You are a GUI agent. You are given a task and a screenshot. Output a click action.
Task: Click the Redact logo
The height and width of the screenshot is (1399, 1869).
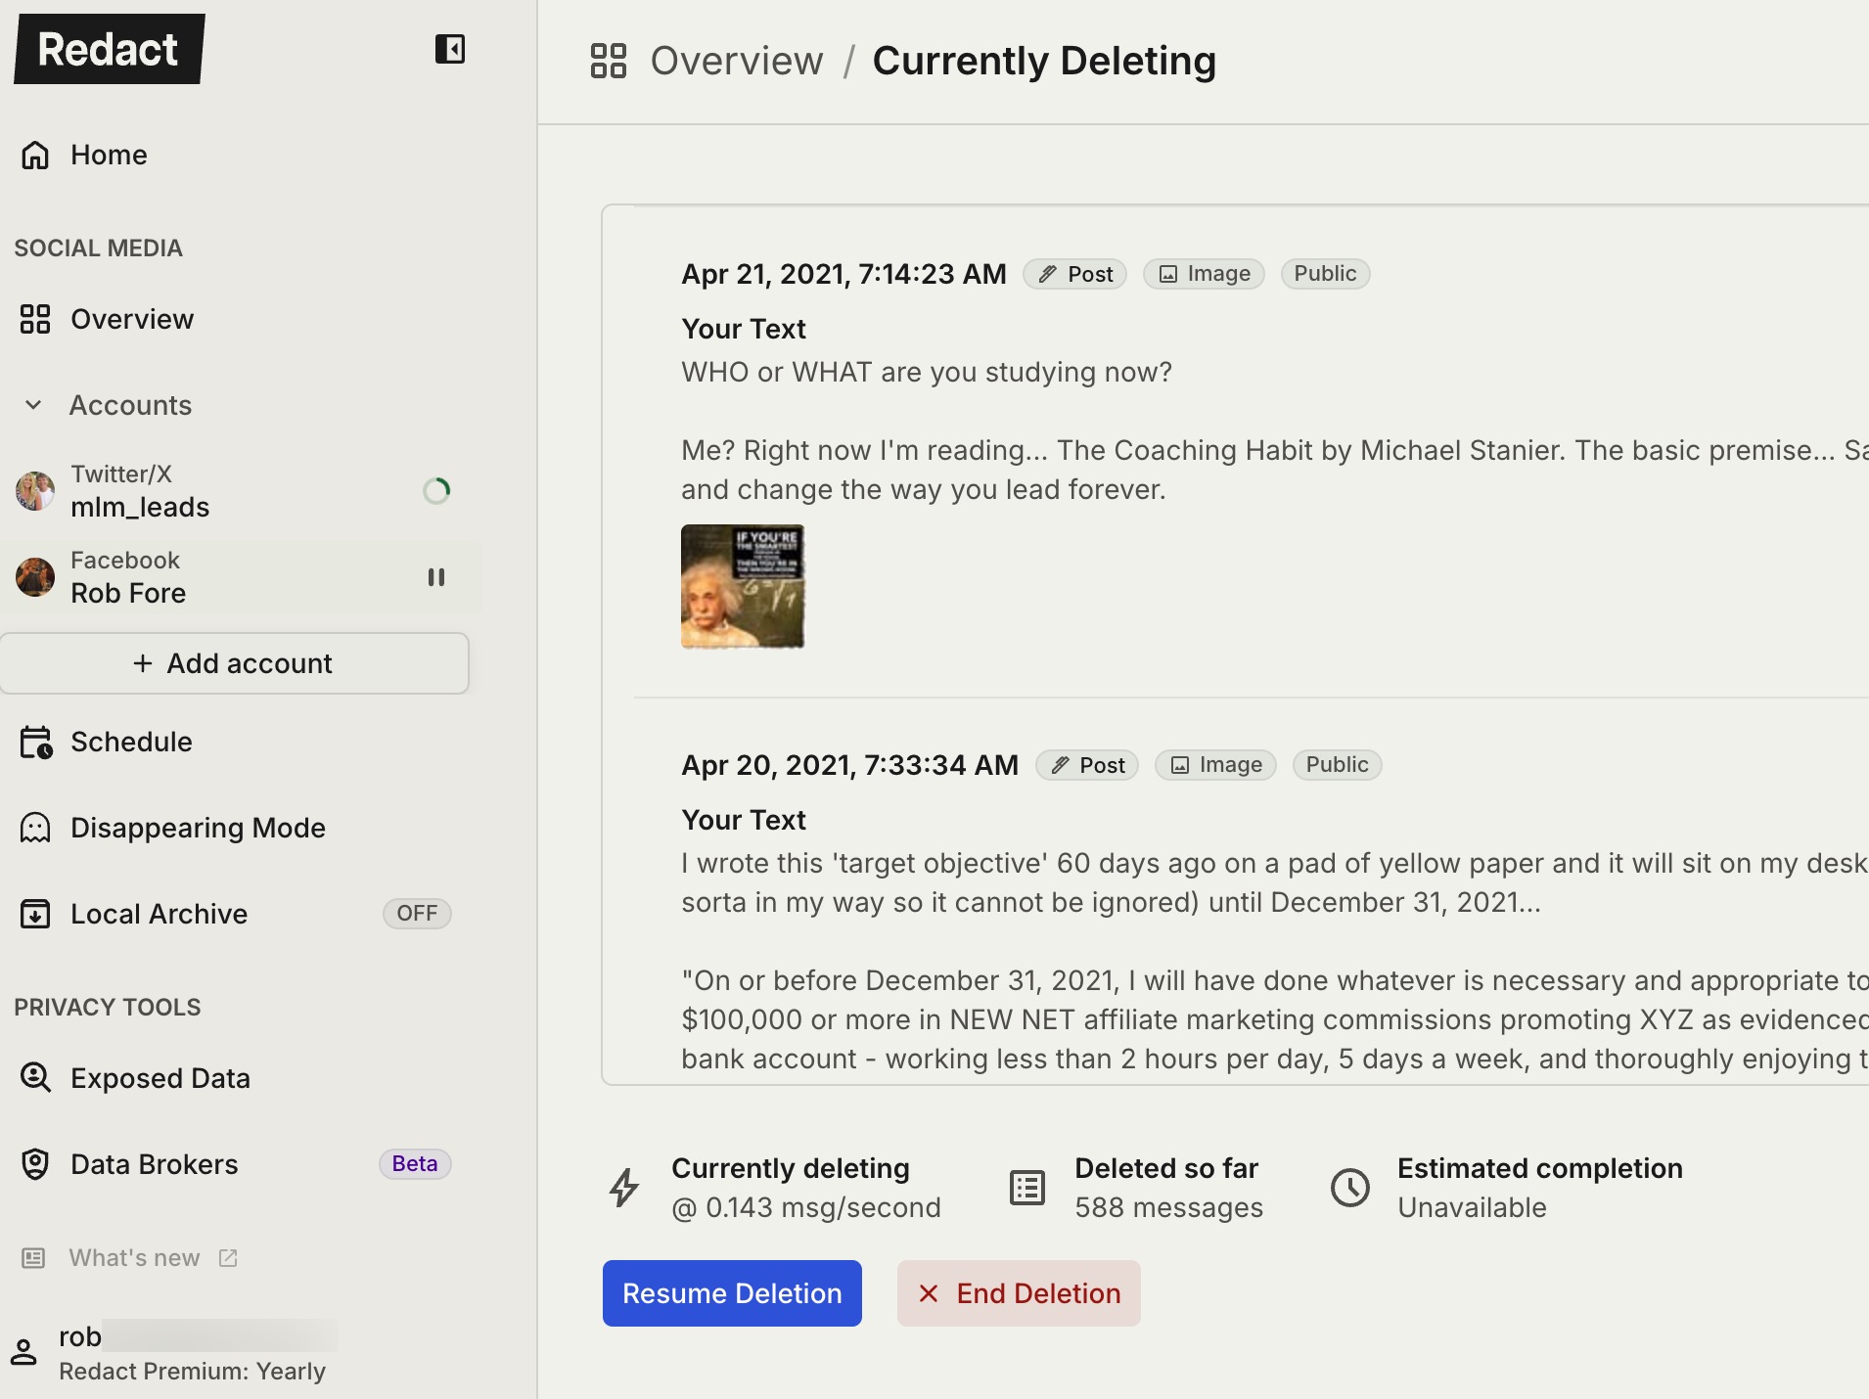click(x=109, y=49)
